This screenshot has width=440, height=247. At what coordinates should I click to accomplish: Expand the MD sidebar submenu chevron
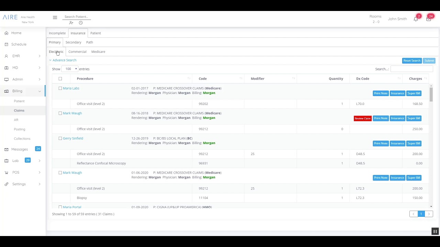39,68
